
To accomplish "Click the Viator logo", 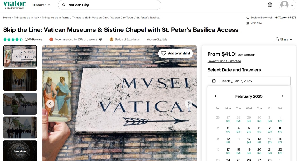I will tap(14, 5).
